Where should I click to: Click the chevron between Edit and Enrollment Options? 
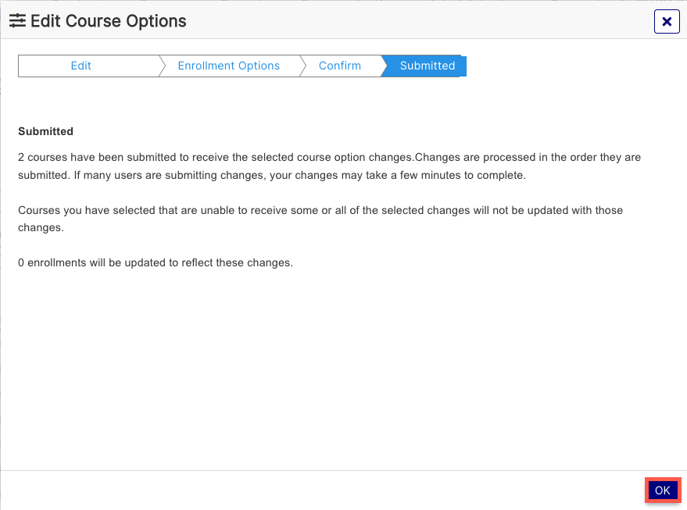pyautogui.click(x=163, y=66)
